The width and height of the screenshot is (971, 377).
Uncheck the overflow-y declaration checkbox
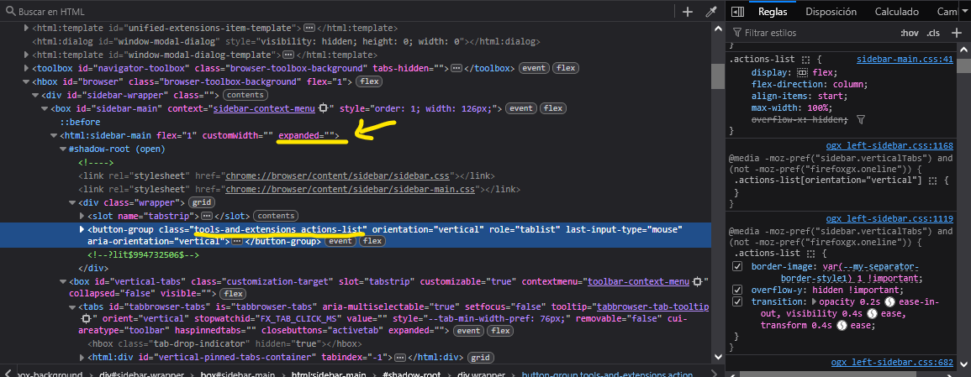[737, 290]
